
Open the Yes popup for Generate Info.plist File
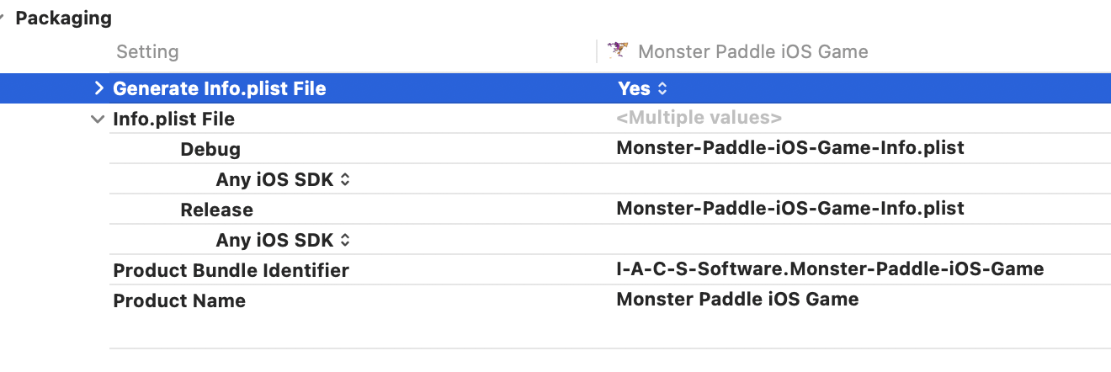pos(642,88)
